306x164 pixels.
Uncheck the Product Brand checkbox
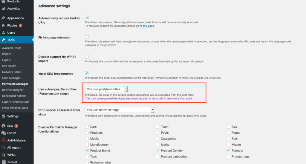(87, 151)
